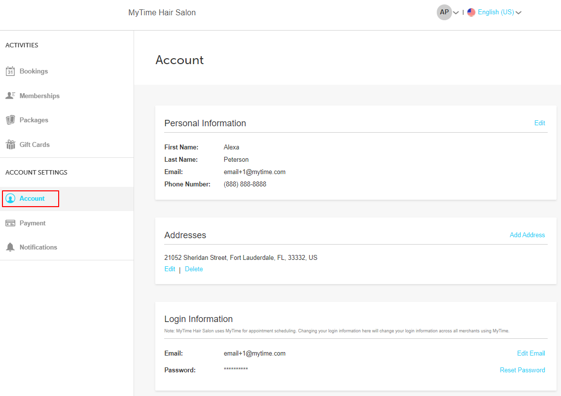
Task: Click email in Personal Information
Action: click(255, 172)
